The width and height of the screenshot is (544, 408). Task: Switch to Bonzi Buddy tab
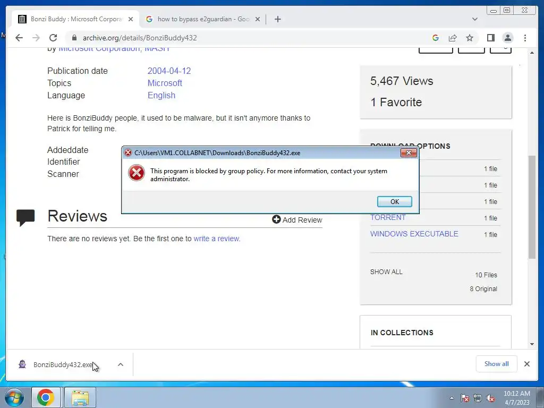[x=75, y=19]
